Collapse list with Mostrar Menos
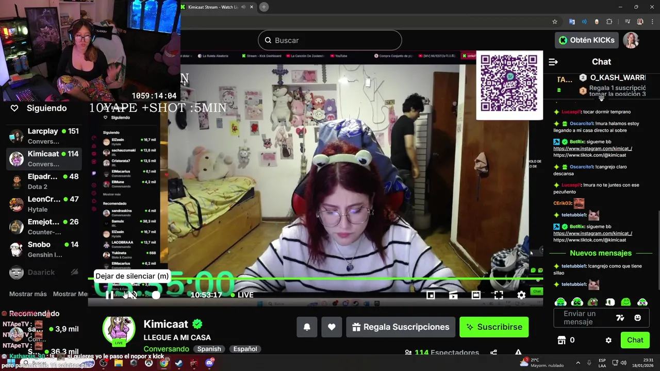 point(71,294)
